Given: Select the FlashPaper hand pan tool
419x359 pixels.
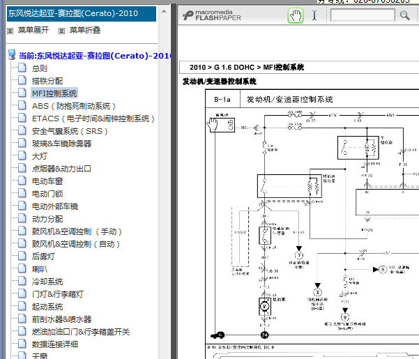Looking at the screenshot, I should click(296, 15).
